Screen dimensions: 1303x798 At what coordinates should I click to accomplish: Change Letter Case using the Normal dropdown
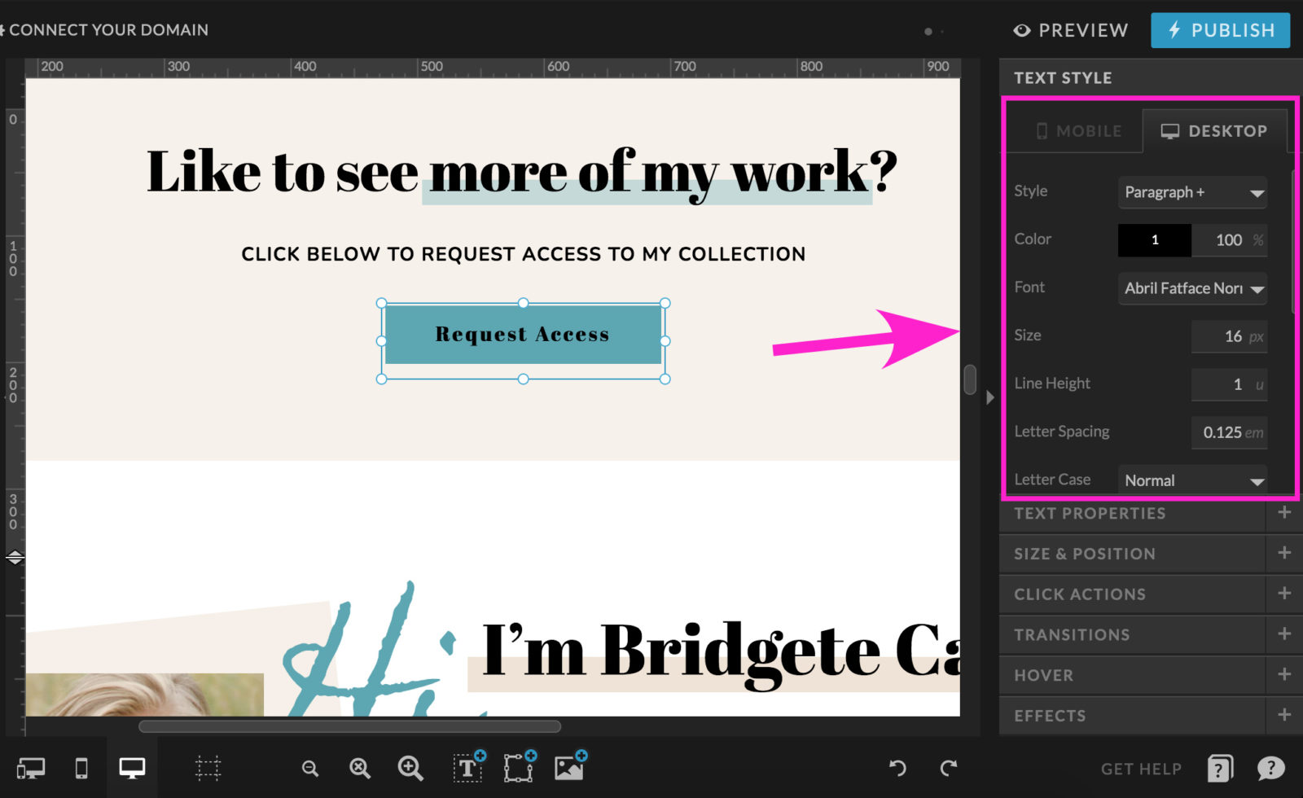pyautogui.click(x=1191, y=480)
